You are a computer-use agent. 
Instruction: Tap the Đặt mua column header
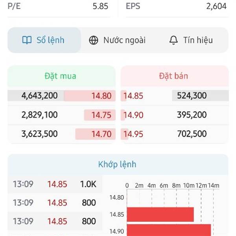[60, 76]
